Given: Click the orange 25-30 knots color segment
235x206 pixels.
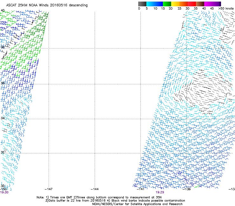Looking at the screenshot, I should tap(184, 4).
